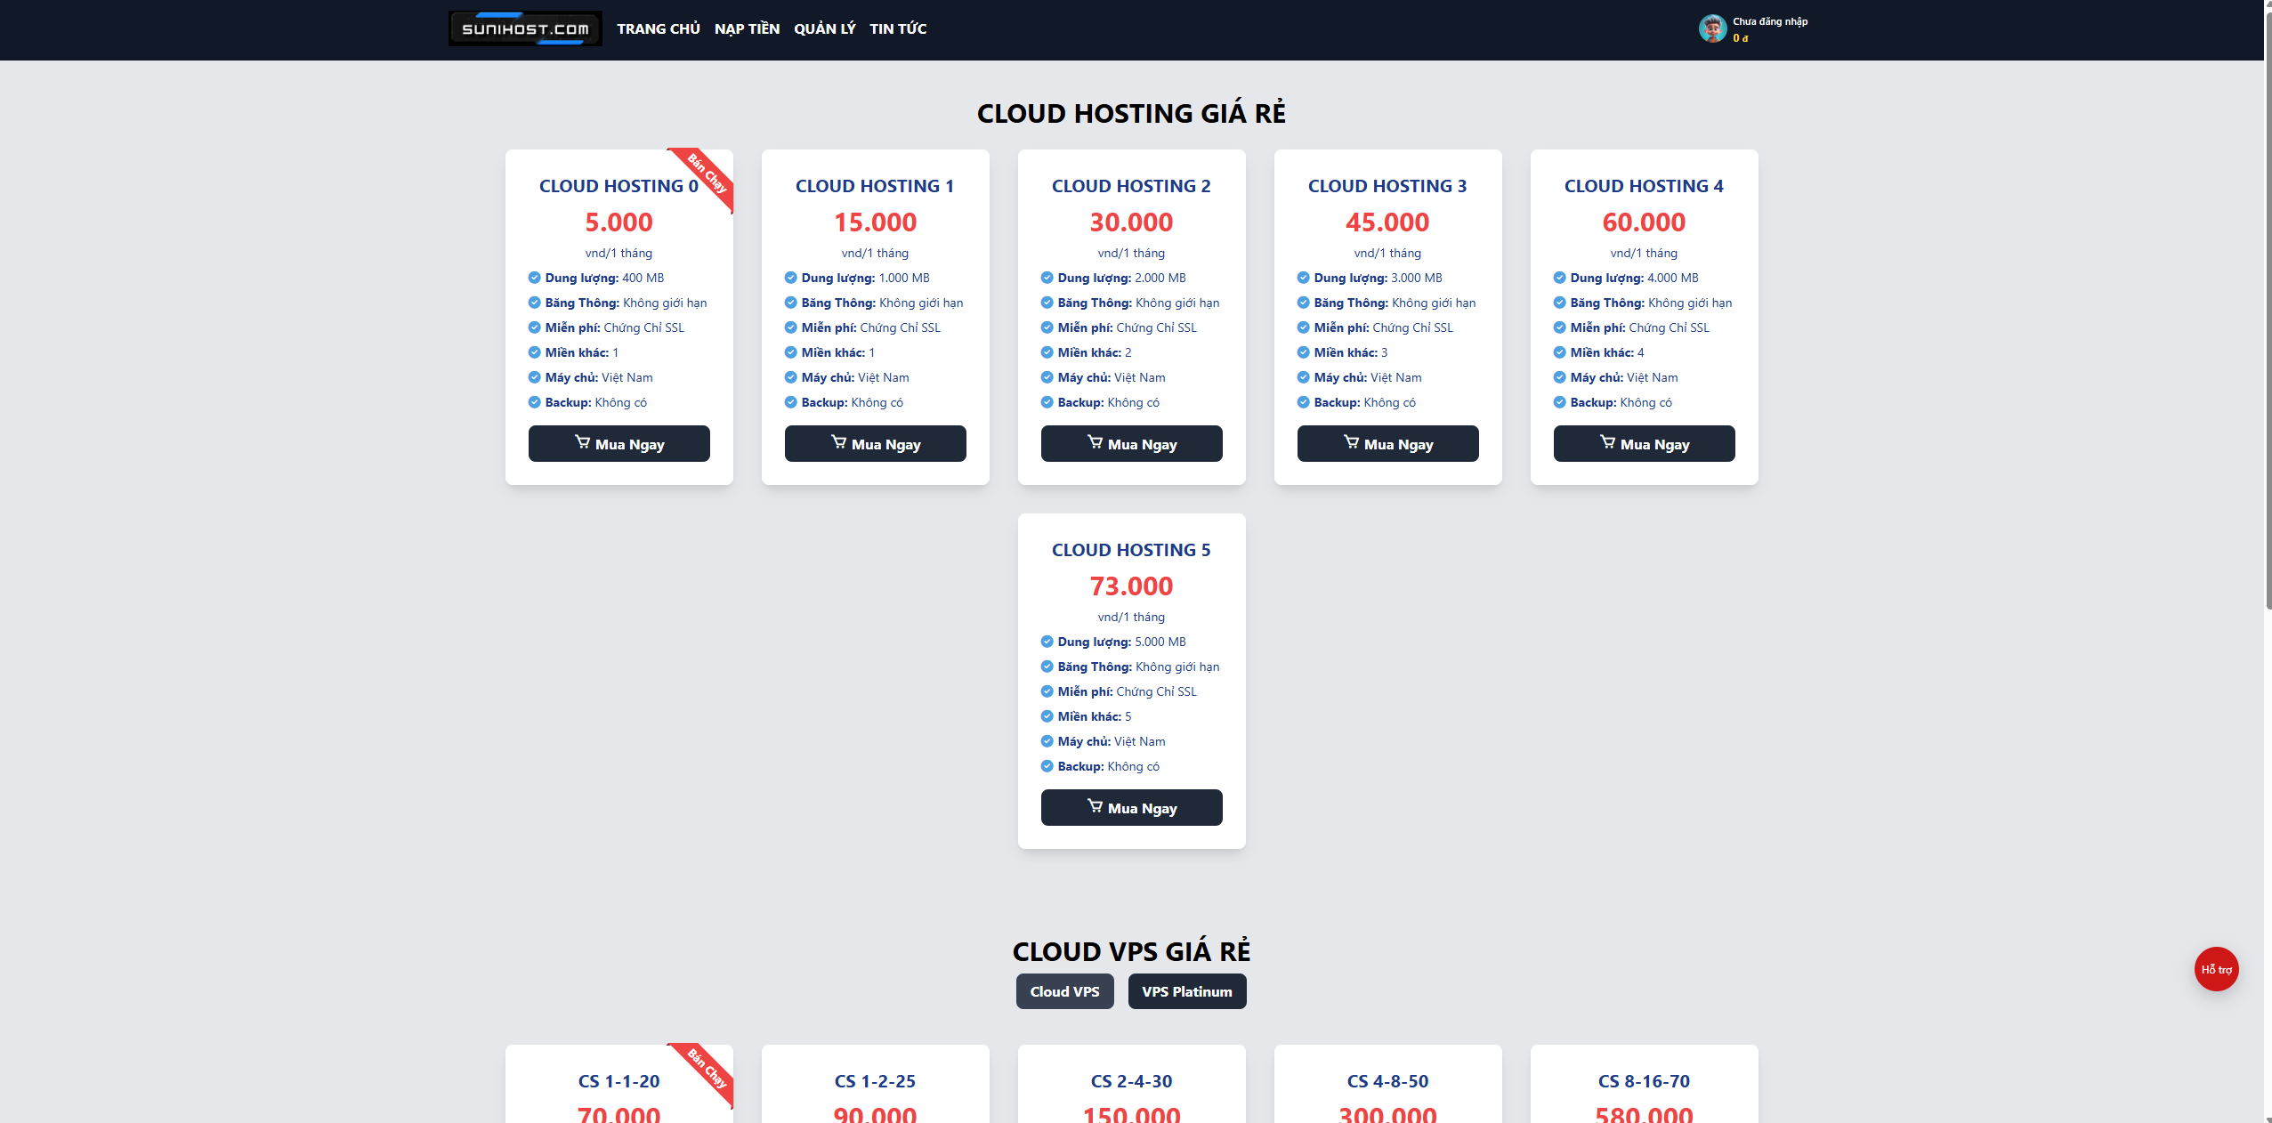Screen dimensions: 2272x1123
Task: Open the QUẢN LÝ section
Action: click(x=823, y=28)
